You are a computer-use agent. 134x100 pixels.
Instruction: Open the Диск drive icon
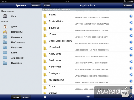5,16
